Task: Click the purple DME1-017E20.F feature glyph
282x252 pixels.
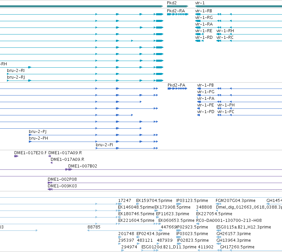Action: point(16,156)
